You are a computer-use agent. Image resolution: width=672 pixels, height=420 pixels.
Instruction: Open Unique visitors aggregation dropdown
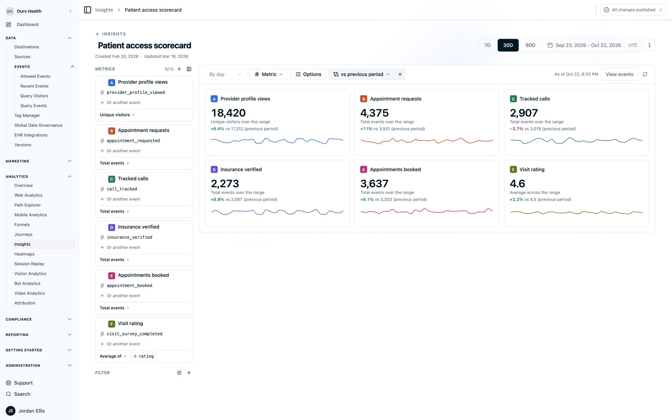tap(117, 115)
